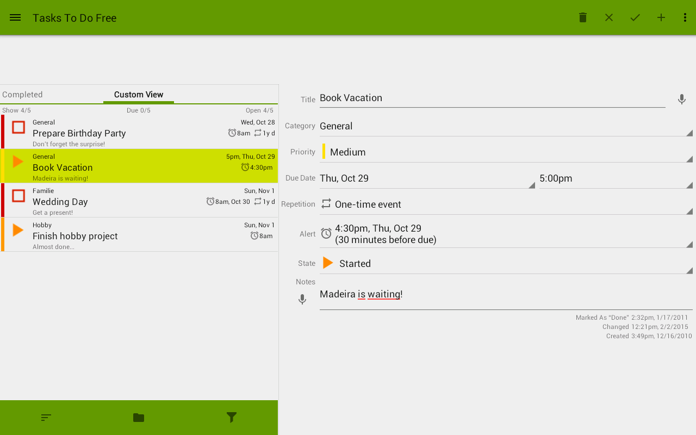Click Open 4/5 counter
This screenshot has width=696, height=435.
tap(259, 110)
